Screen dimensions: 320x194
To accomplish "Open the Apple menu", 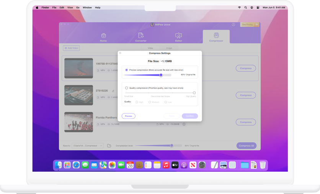I will tap(37, 8).
